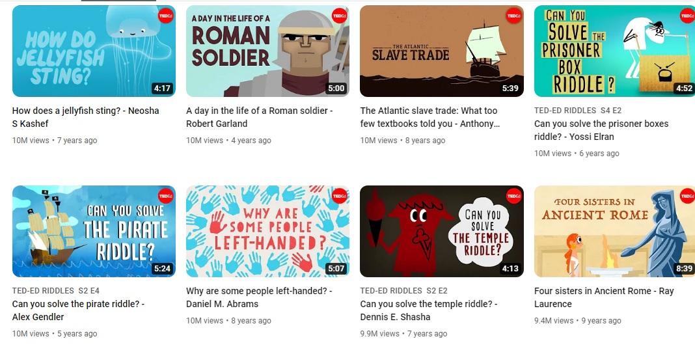Click the 4:17 duration badge on jellyfish video
Screen dimensions: 695x354
click(162, 88)
